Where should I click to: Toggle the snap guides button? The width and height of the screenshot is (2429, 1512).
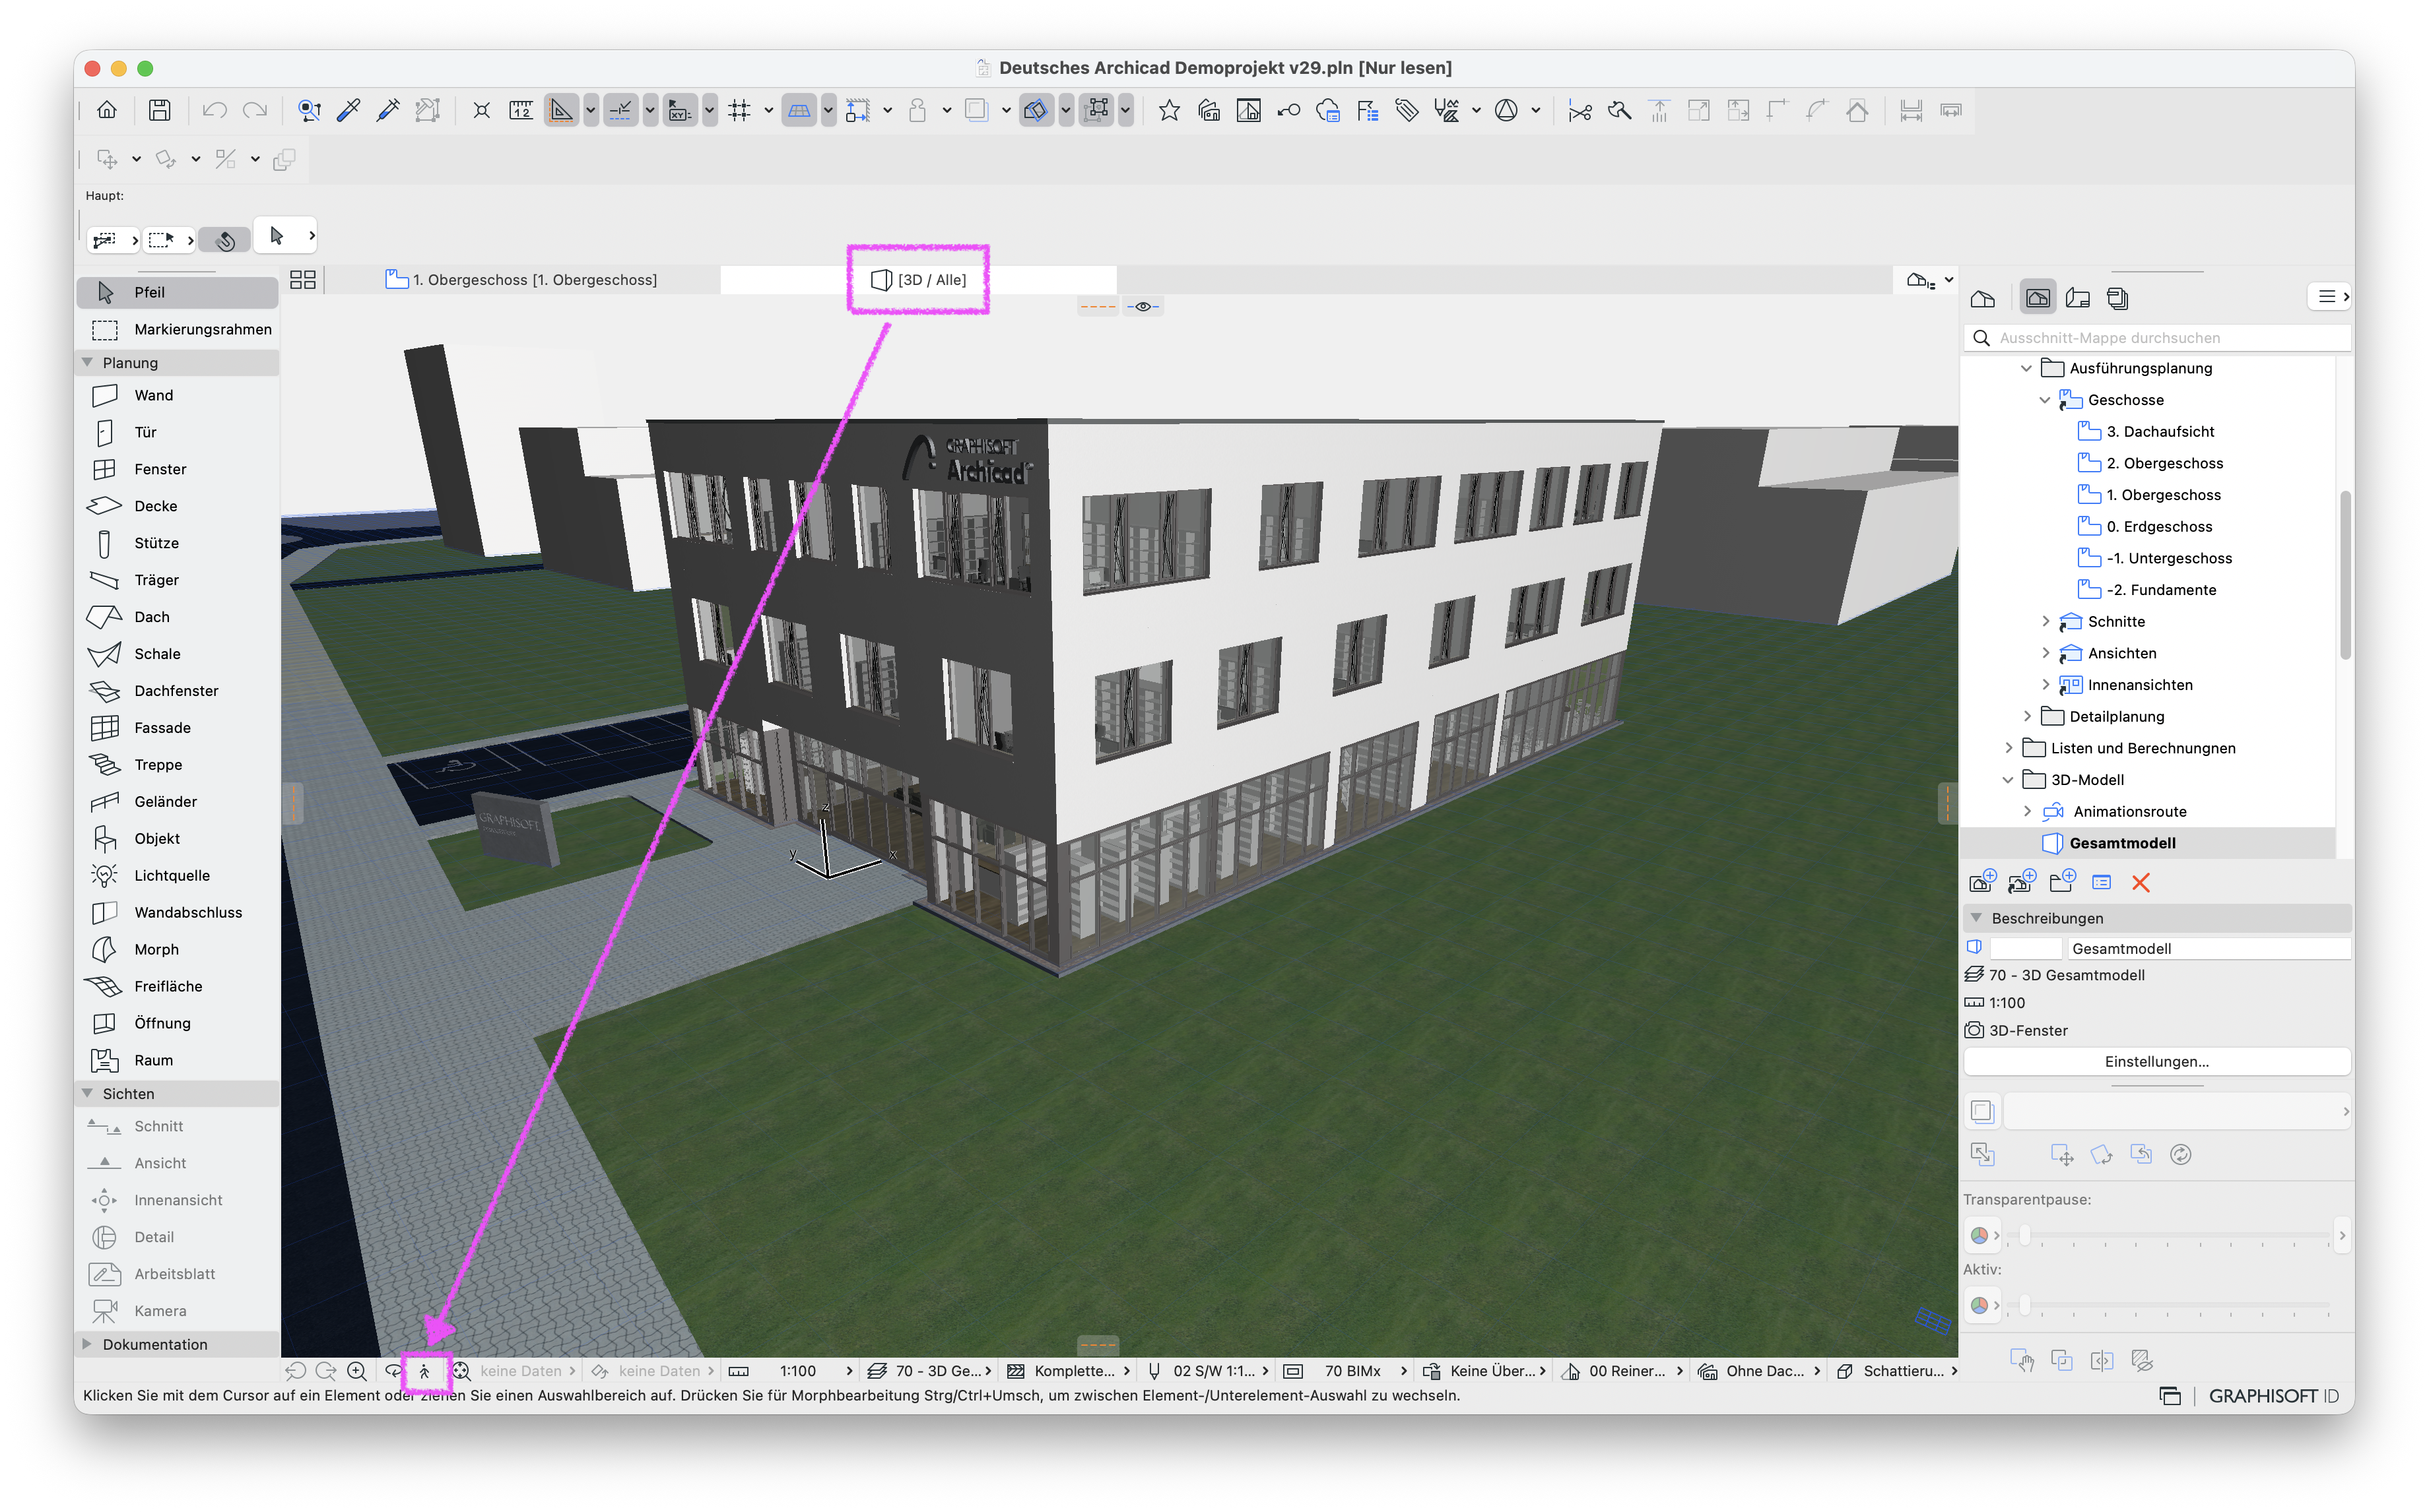click(x=620, y=110)
